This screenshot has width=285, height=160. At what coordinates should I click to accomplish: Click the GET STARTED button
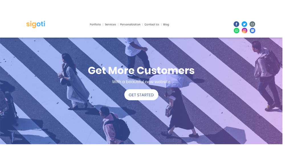tap(141, 95)
